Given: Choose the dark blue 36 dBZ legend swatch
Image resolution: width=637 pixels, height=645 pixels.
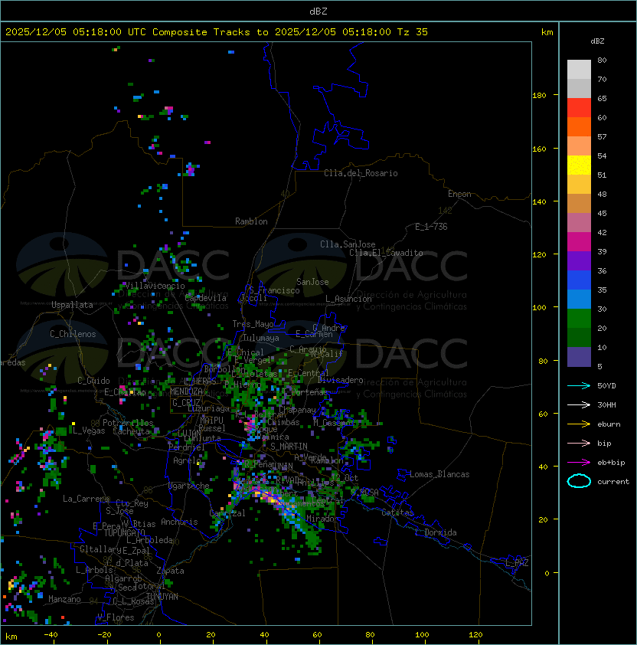Looking at the screenshot, I should click(x=579, y=280).
